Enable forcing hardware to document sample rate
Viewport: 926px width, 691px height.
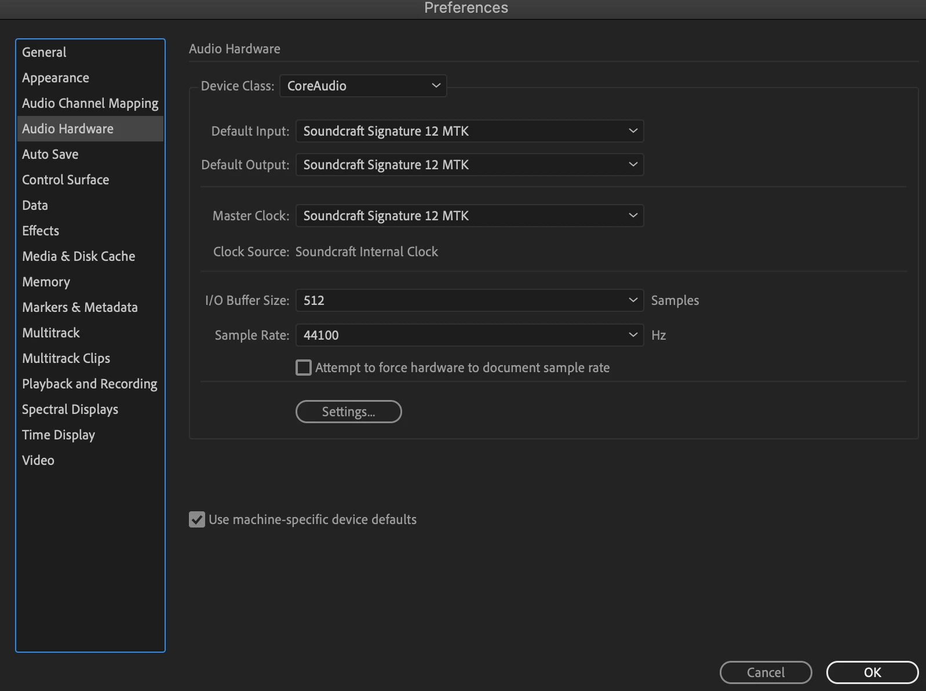tap(304, 368)
